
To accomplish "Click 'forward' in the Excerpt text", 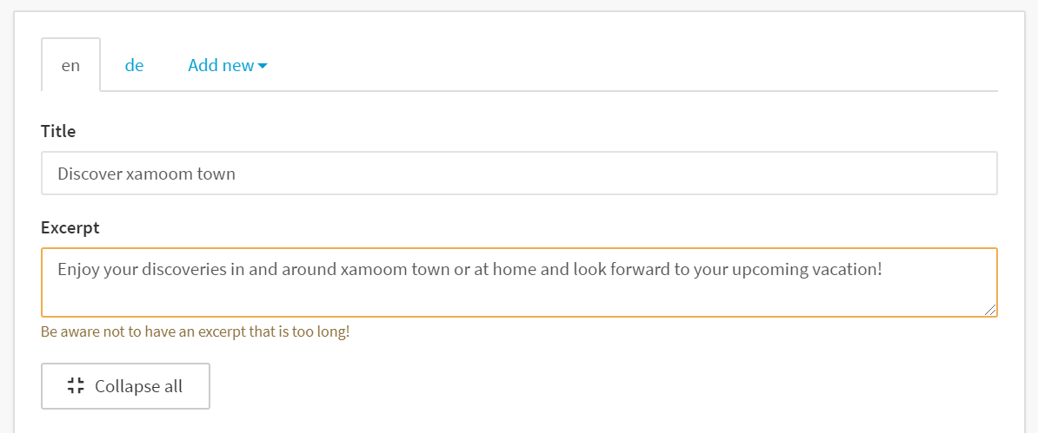I will [638, 270].
